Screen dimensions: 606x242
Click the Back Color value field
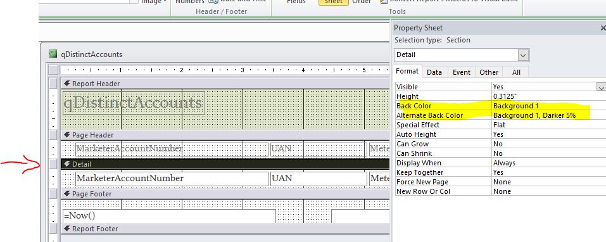548,106
